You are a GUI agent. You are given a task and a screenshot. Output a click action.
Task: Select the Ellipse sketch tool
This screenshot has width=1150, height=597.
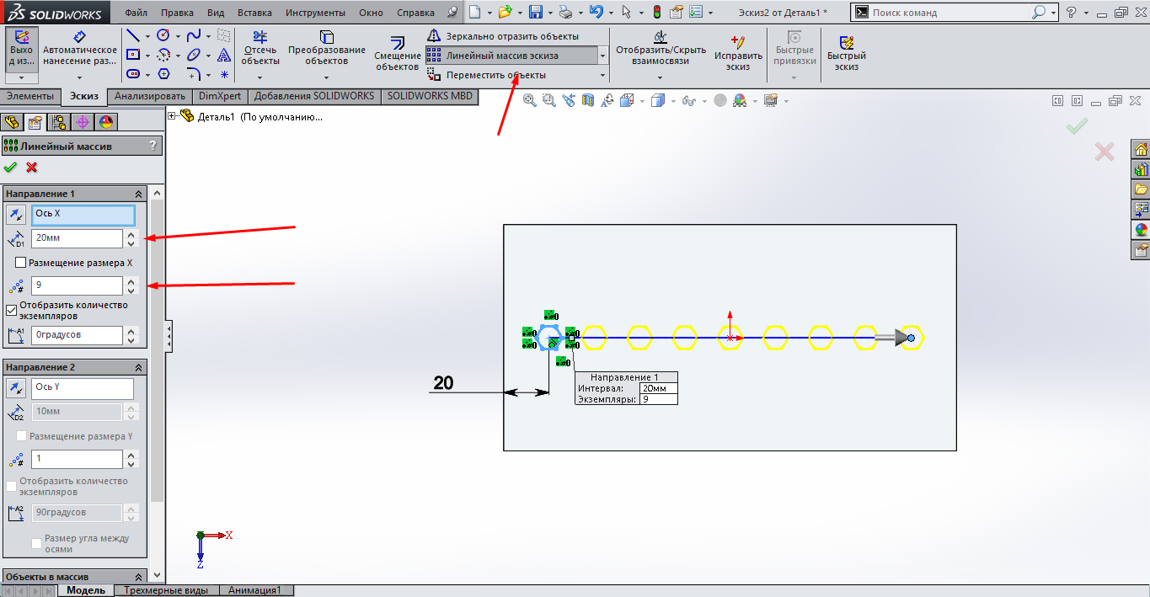click(194, 55)
